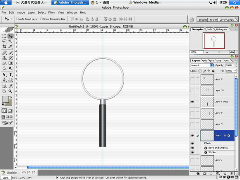This screenshot has width=240, height=180.
Task: Select the Hand tool
Action: tap(4, 91)
